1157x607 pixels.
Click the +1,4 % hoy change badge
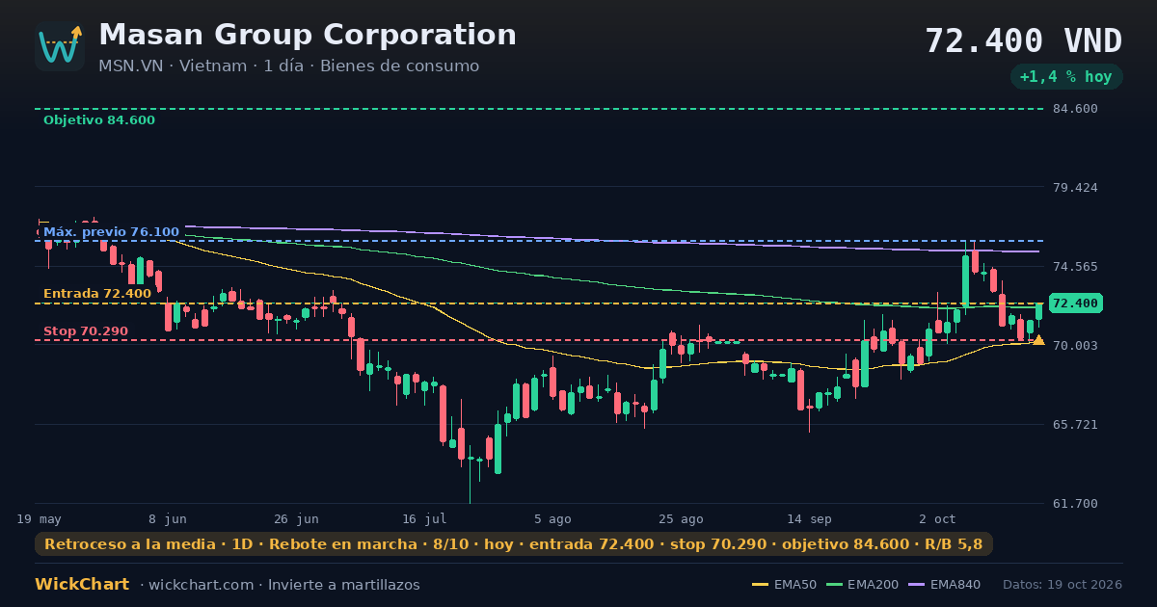point(1065,77)
